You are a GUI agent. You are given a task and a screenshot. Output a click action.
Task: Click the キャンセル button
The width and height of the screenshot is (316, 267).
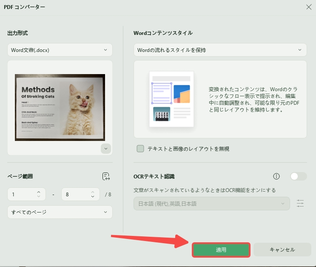coord(282,250)
